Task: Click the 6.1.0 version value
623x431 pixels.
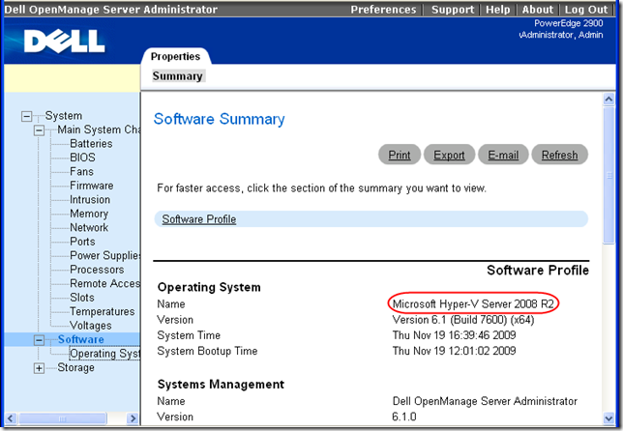Action: (404, 417)
